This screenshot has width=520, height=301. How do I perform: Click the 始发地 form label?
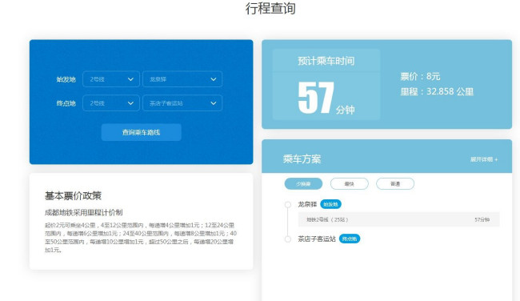pyautogui.click(x=66, y=79)
